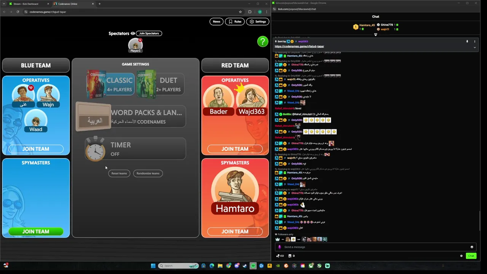Click the Windows taskbar Search box
The height and width of the screenshot is (274, 487).
click(178, 266)
